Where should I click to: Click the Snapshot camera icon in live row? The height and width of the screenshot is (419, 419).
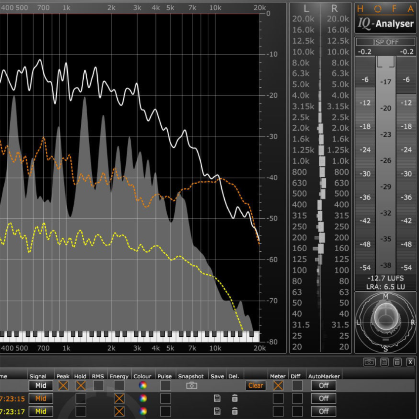(192, 386)
